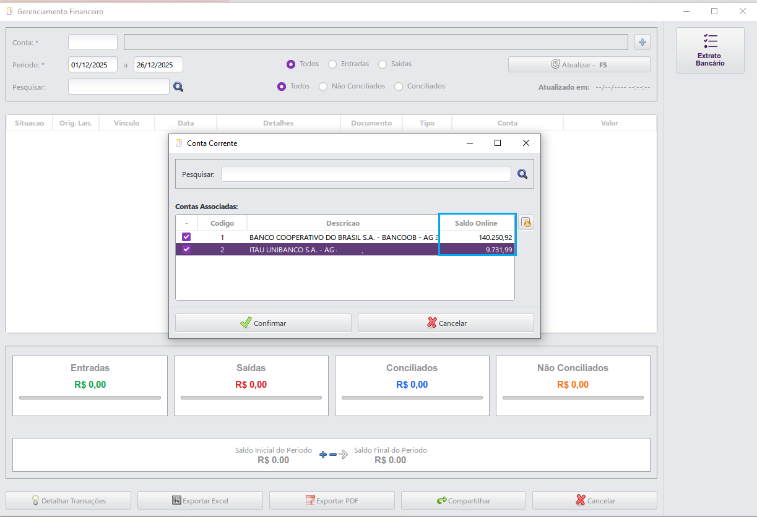Select the Conciliados radio button

(x=399, y=87)
